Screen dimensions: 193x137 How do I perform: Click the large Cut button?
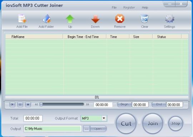click(x=126, y=123)
